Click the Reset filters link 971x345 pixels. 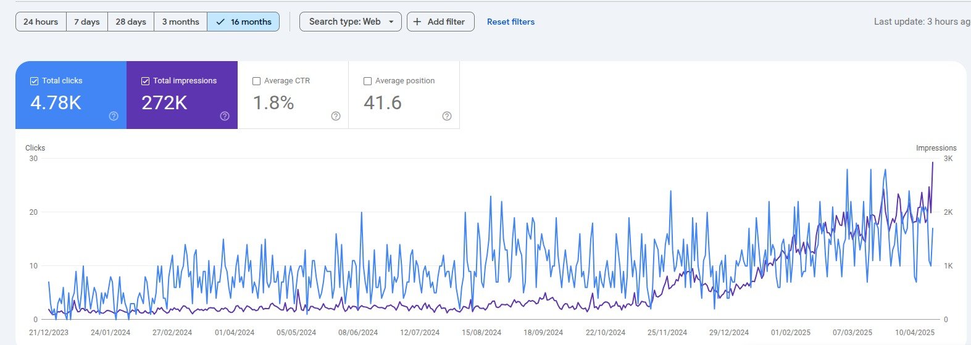coord(511,22)
